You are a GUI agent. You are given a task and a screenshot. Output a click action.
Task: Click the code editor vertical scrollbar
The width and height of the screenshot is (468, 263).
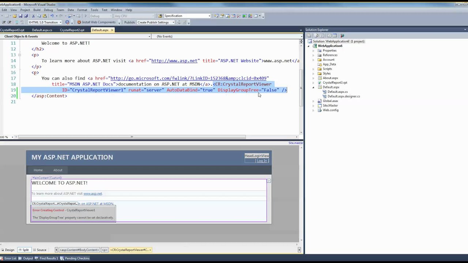pyautogui.click(x=301, y=87)
